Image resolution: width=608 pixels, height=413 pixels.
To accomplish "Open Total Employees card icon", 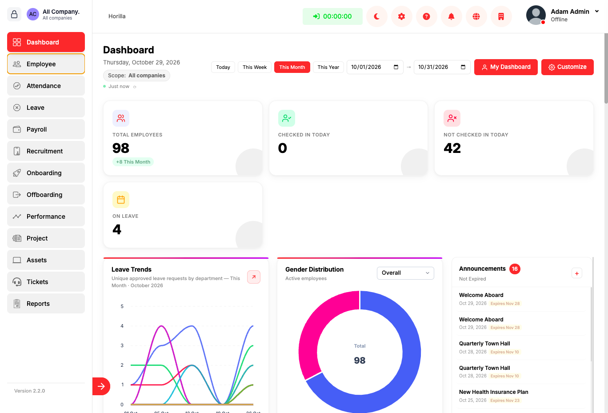I will [x=121, y=118].
